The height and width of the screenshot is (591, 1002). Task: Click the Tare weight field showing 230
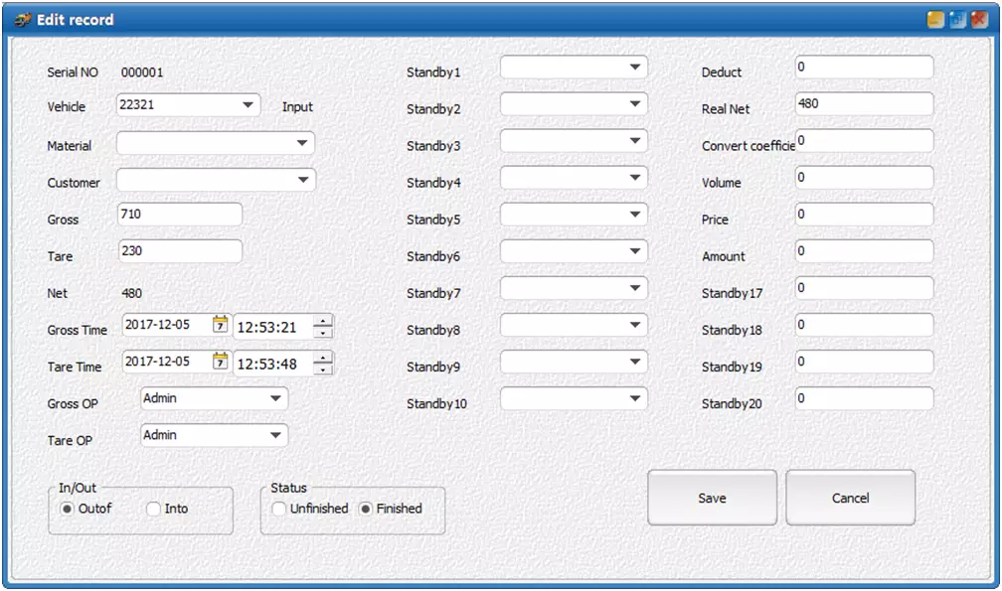tap(180, 251)
